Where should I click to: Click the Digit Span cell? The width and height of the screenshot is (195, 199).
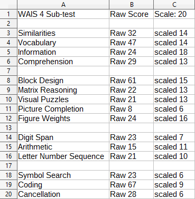63,137
